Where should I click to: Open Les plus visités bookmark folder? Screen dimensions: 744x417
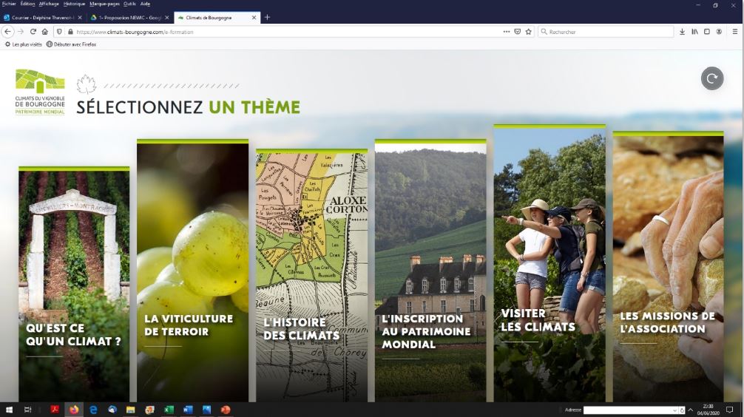[23, 44]
